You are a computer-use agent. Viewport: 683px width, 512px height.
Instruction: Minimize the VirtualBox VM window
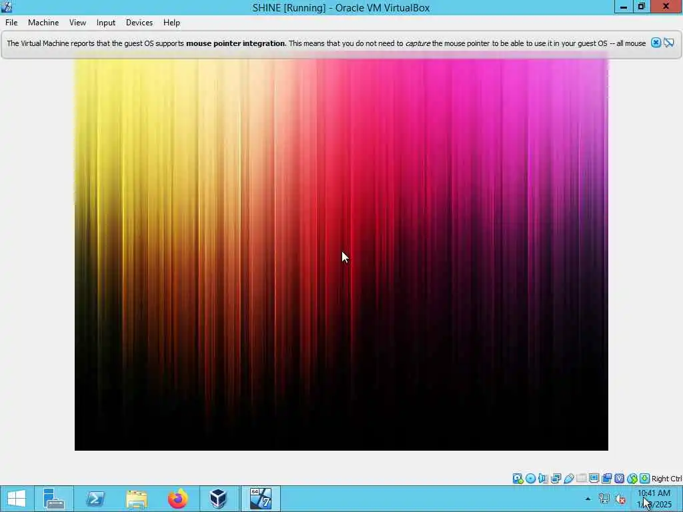point(624,7)
